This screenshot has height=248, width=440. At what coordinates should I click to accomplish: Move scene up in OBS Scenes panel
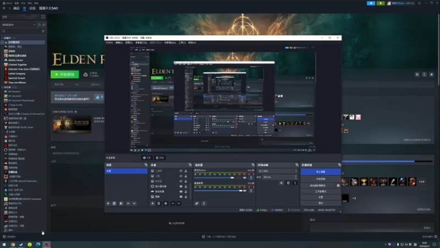tap(128, 203)
